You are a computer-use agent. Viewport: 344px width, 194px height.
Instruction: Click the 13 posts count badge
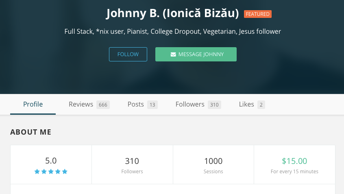[152, 105]
